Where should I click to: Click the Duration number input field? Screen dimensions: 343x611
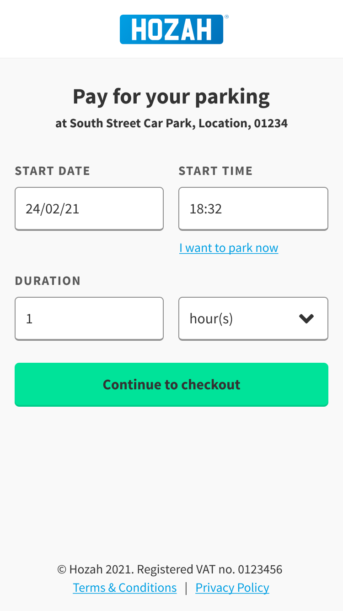coord(89,319)
